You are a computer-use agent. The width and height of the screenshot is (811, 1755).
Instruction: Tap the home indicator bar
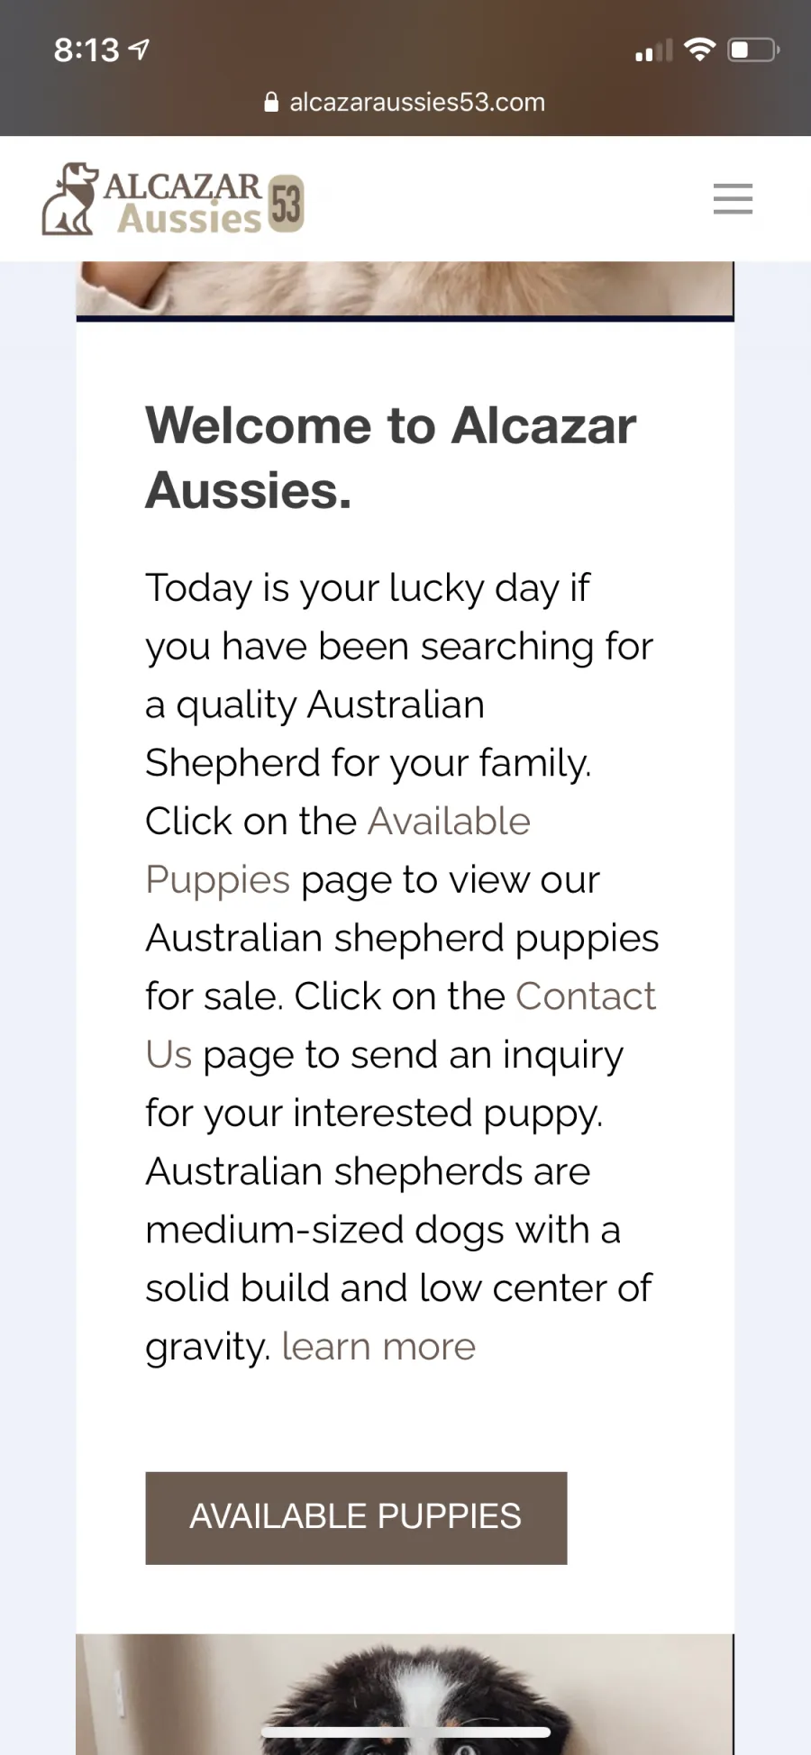(405, 1732)
